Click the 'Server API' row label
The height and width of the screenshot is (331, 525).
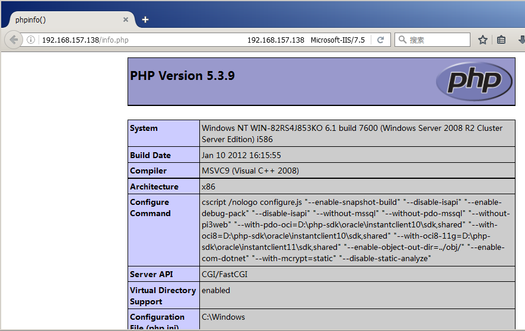coord(151,274)
